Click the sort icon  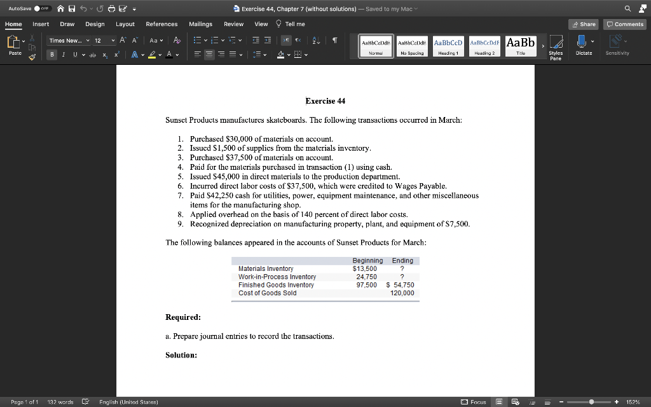coord(315,40)
